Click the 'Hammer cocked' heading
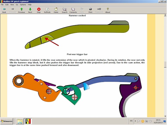 click(77, 16)
